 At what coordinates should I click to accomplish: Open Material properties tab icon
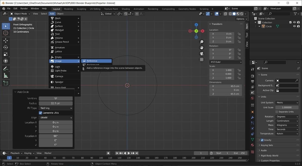tap(252, 145)
